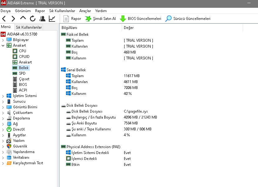Go forward with the right arrow icon
The image size is (258, 187).
(13, 19)
